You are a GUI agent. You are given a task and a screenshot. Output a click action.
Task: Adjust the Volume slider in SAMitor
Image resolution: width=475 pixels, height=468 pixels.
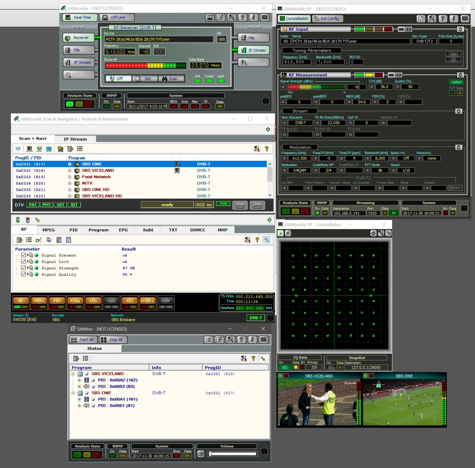pyautogui.click(x=233, y=454)
